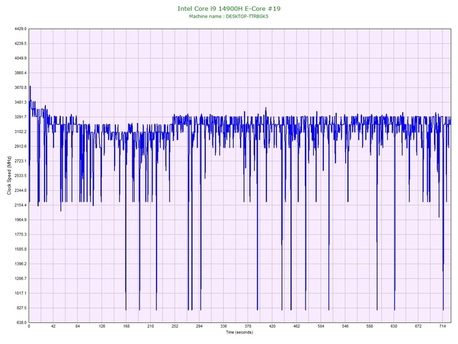The height and width of the screenshot is (344, 458).
Task: Click the 1396.2 y-axis tick label
Action: pyautogui.click(x=21, y=263)
